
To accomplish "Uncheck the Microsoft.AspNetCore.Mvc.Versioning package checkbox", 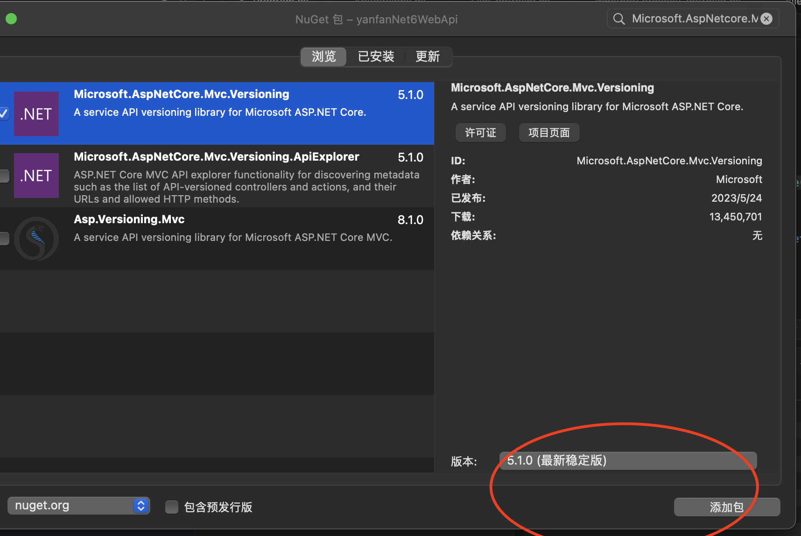I will tap(3, 113).
